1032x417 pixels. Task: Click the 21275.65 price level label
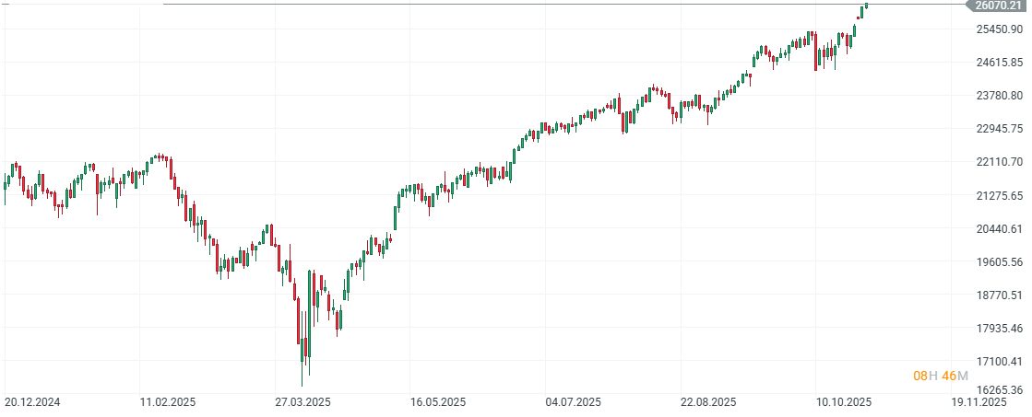coord(1000,195)
